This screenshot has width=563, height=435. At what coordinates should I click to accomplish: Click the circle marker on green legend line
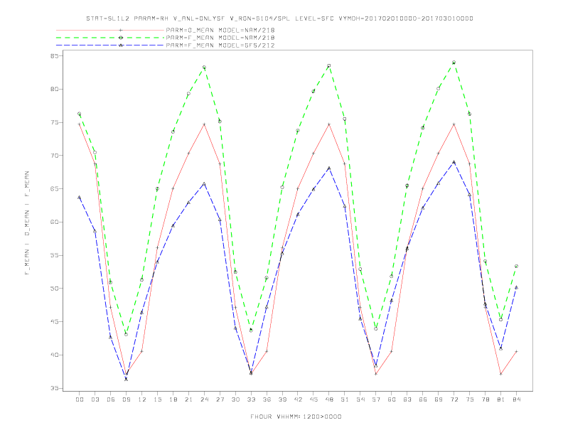121,38
